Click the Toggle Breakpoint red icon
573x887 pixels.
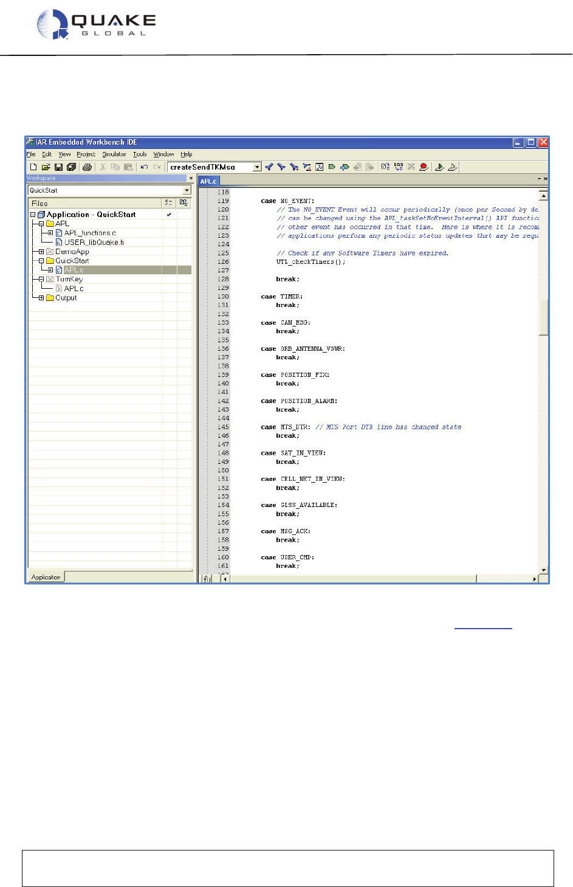tap(424, 167)
